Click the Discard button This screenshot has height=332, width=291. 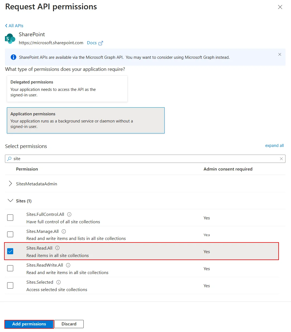click(x=69, y=324)
